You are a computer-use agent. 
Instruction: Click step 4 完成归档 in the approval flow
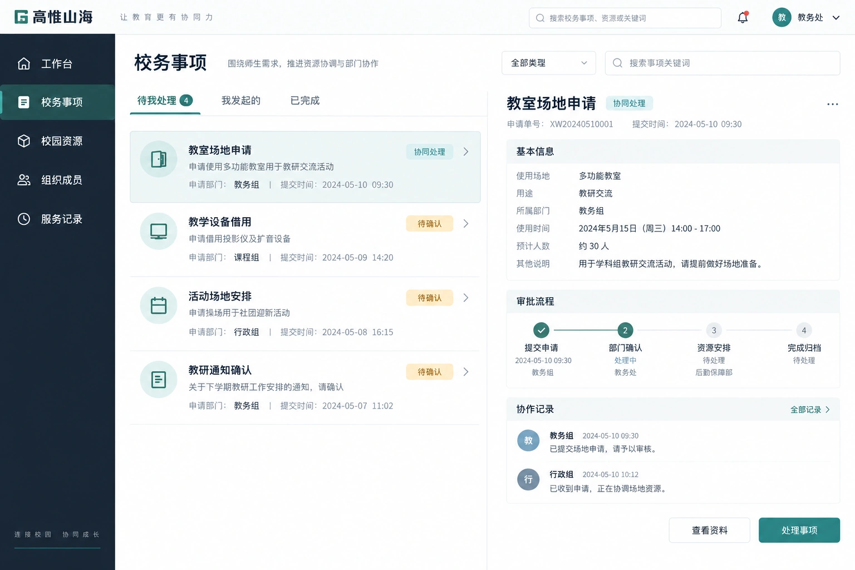[804, 330]
